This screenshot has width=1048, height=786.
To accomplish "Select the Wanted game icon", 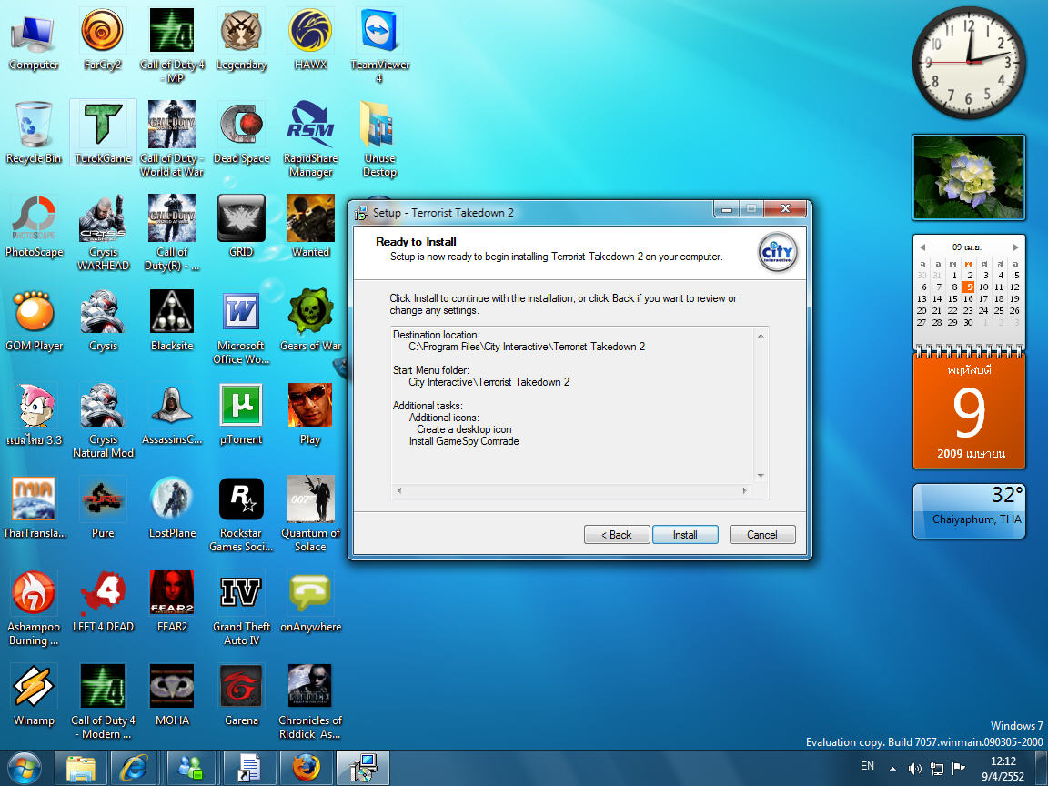I will pyautogui.click(x=311, y=227).
